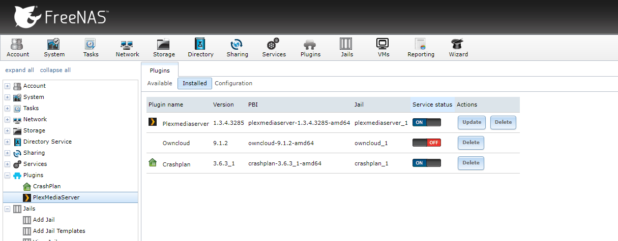The image size is (618, 241).
Task: Click PlexMediaServer icon in sidebar tree
Action: 27,197
